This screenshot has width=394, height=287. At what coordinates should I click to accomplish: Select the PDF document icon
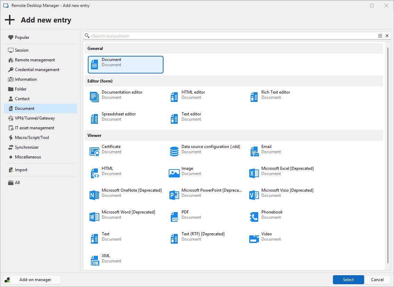coord(174,217)
